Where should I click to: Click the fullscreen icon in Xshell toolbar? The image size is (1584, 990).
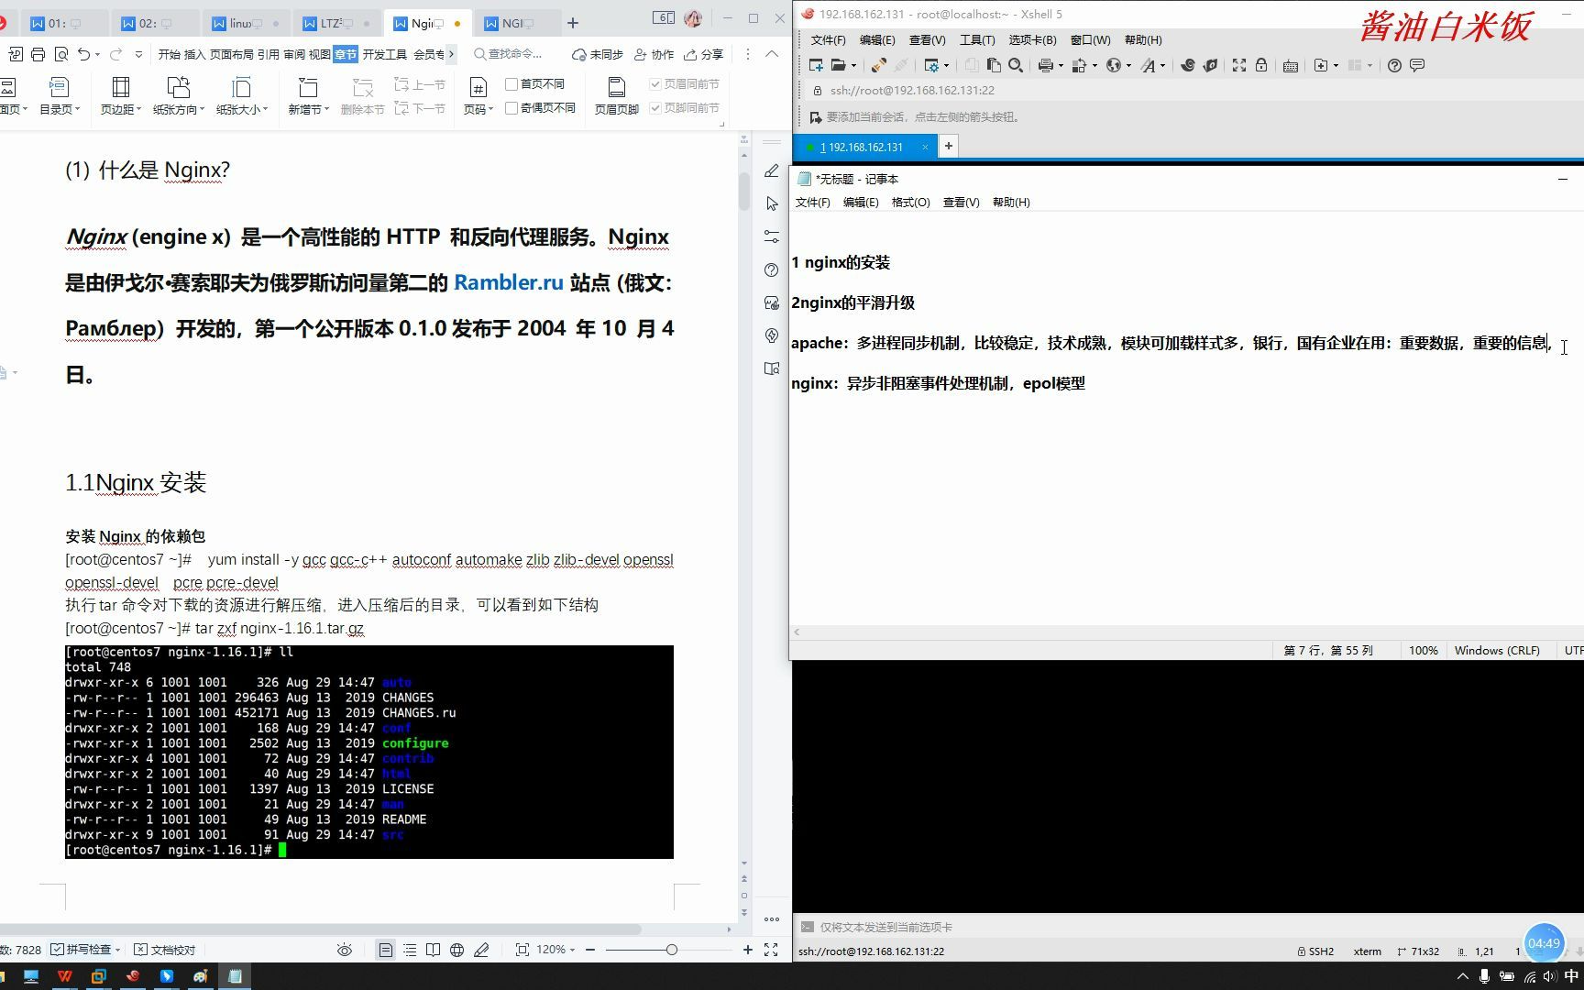click(x=1239, y=65)
